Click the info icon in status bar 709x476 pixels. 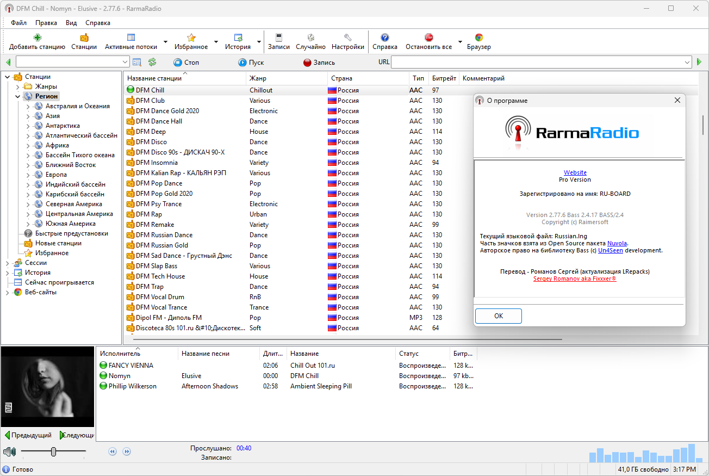click(6, 469)
